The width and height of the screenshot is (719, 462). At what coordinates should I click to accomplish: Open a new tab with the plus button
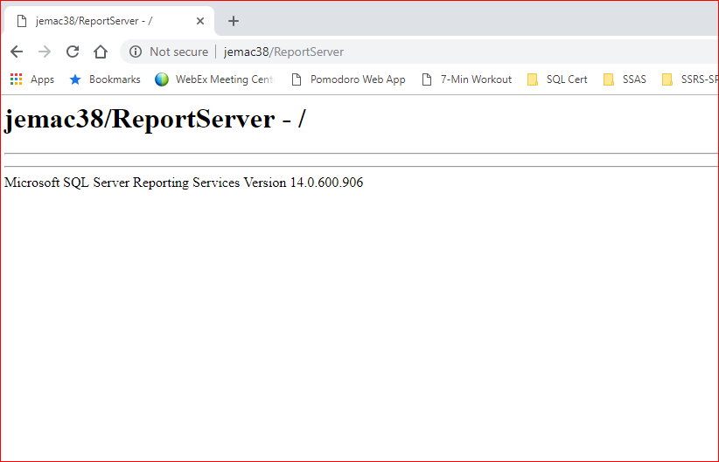point(234,21)
